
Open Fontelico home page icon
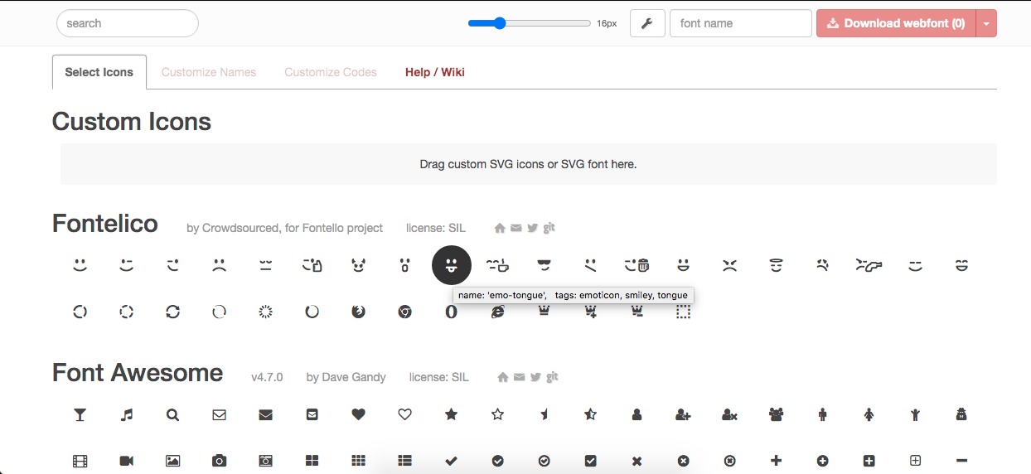500,228
